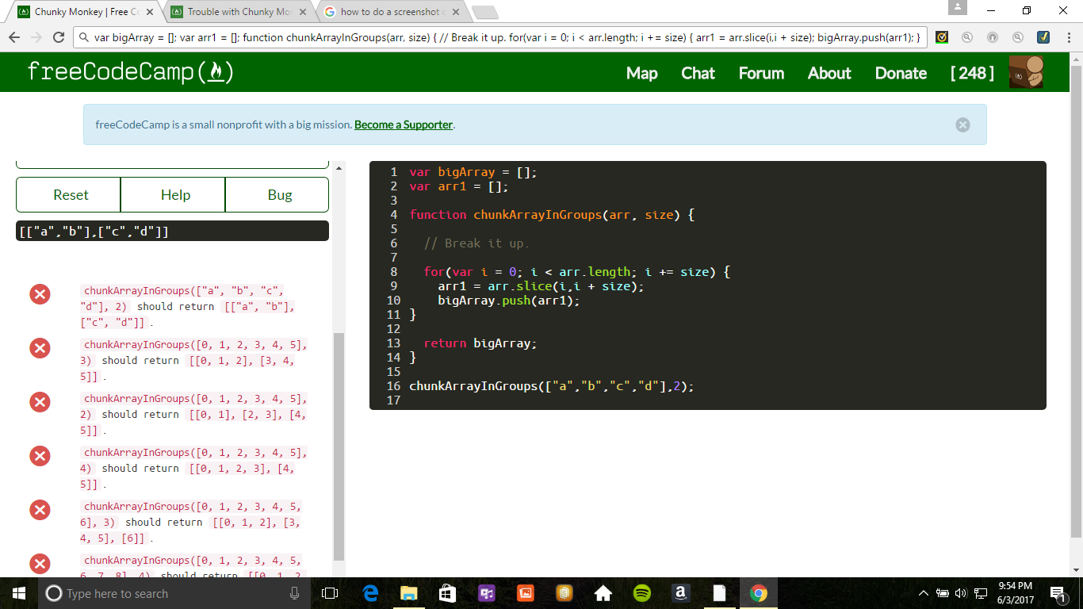Open the About nav link
This screenshot has height=609, width=1083.
pyautogui.click(x=829, y=73)
